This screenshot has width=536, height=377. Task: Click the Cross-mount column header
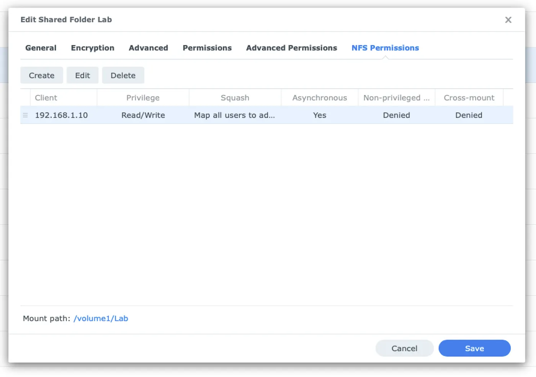point(469,98)
